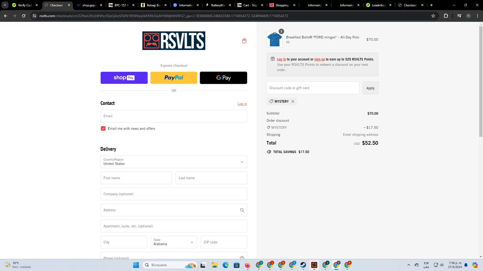Launch Microsoft Edge from taskbar

pos(225,265)
